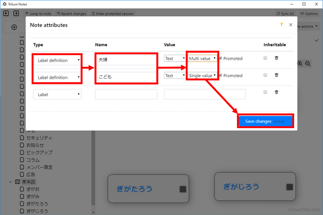Open the Options button
This screenshot has height=215, width=323.
tap(309, 14)
